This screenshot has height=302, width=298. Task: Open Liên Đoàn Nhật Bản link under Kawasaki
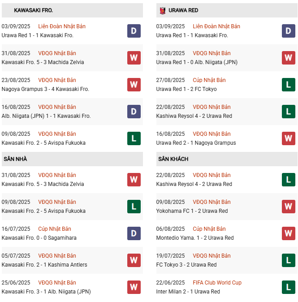click(x=62, y=26)
